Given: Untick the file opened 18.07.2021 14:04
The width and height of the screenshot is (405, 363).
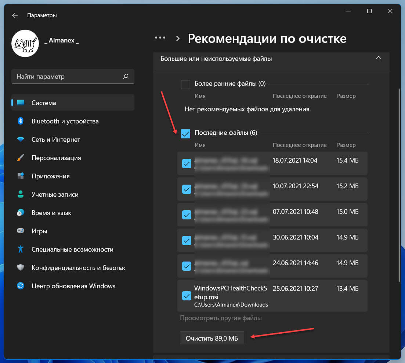Looking at the screenshot, I should (x=187, y=164).
